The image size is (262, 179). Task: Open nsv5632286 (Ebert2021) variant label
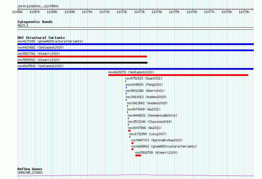click(x=145, y=91)
